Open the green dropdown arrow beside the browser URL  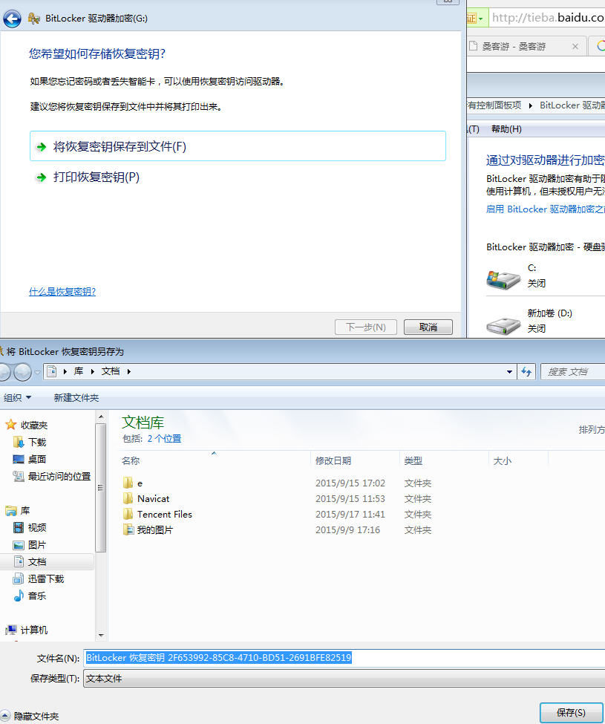click(480, 19)
